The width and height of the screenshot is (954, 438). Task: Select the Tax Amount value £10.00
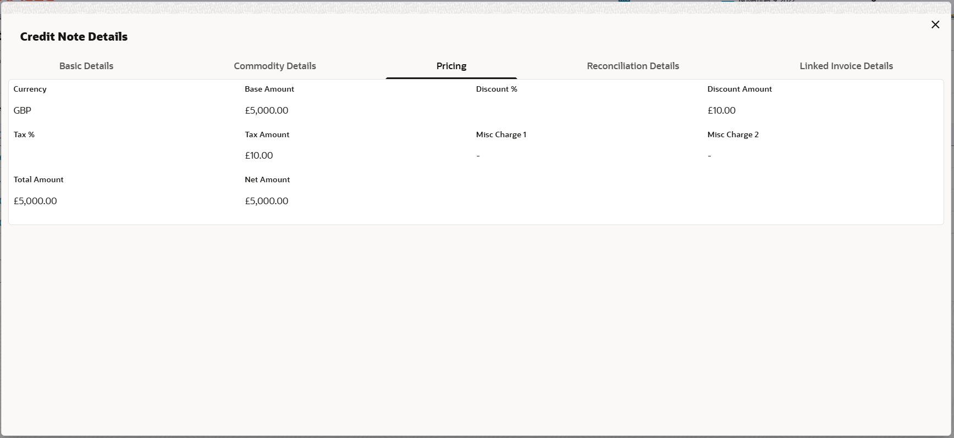click(259, 155)
